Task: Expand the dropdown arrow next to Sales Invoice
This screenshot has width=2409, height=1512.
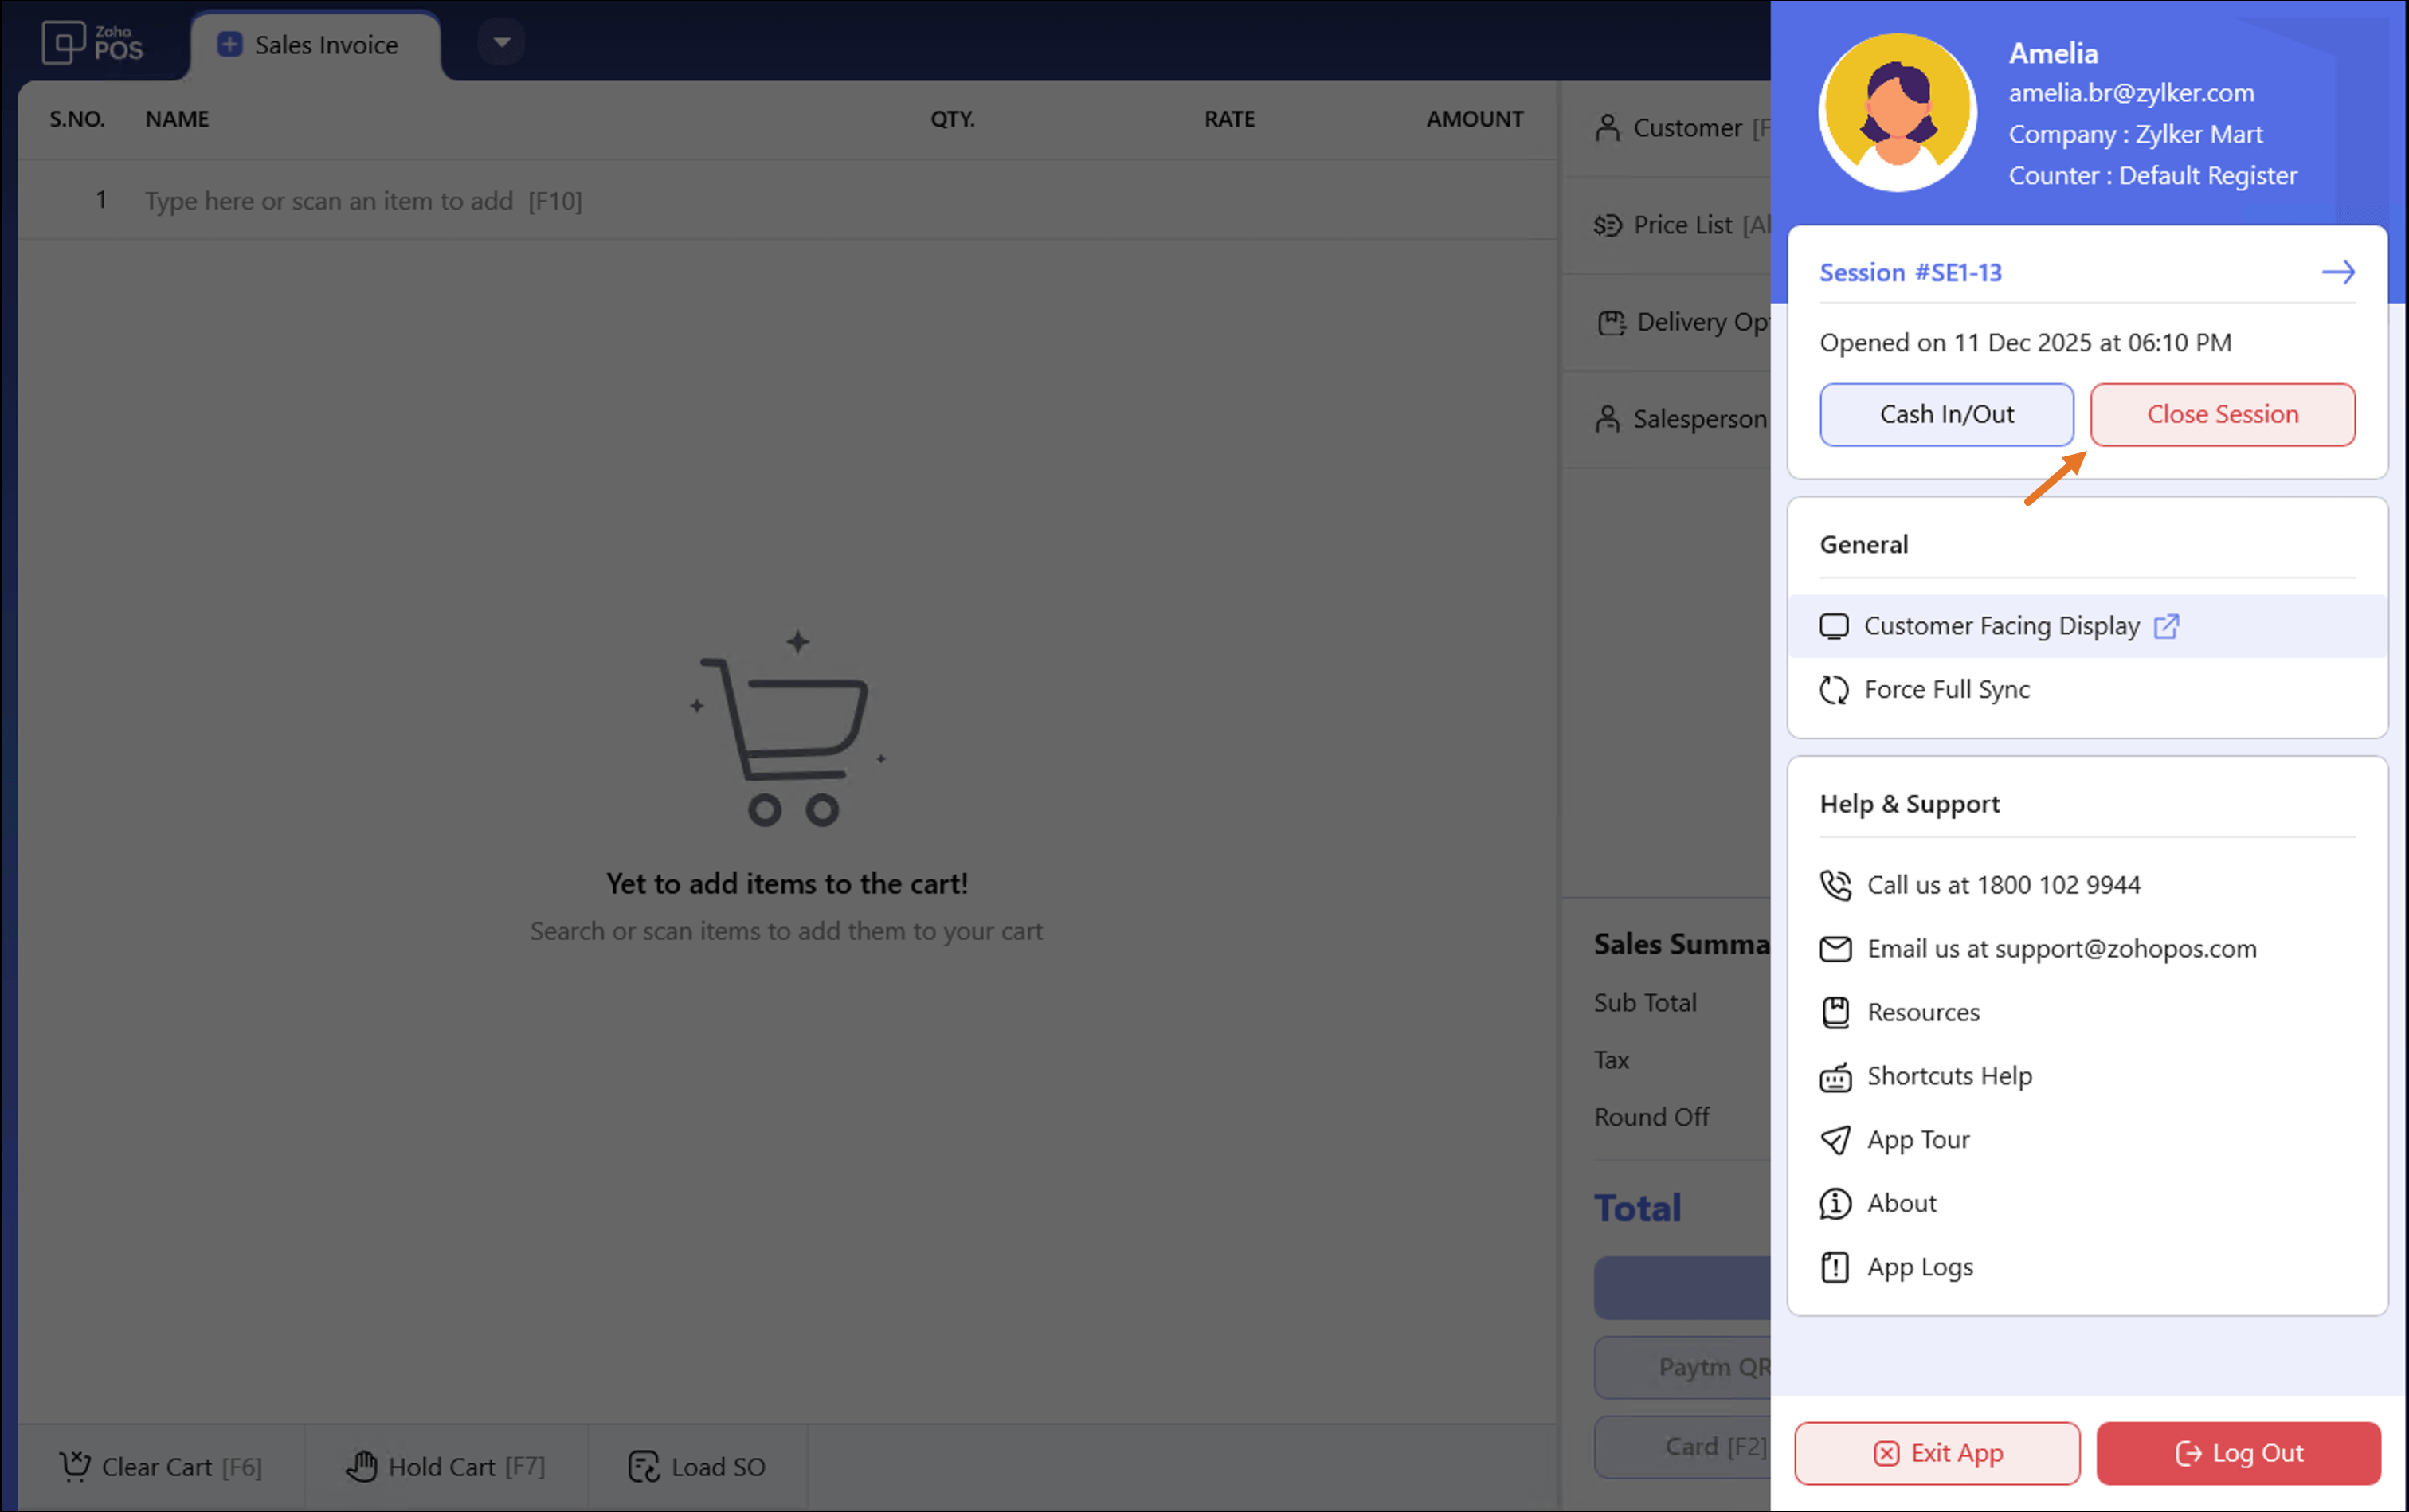Action: click(x=502, y=42)
